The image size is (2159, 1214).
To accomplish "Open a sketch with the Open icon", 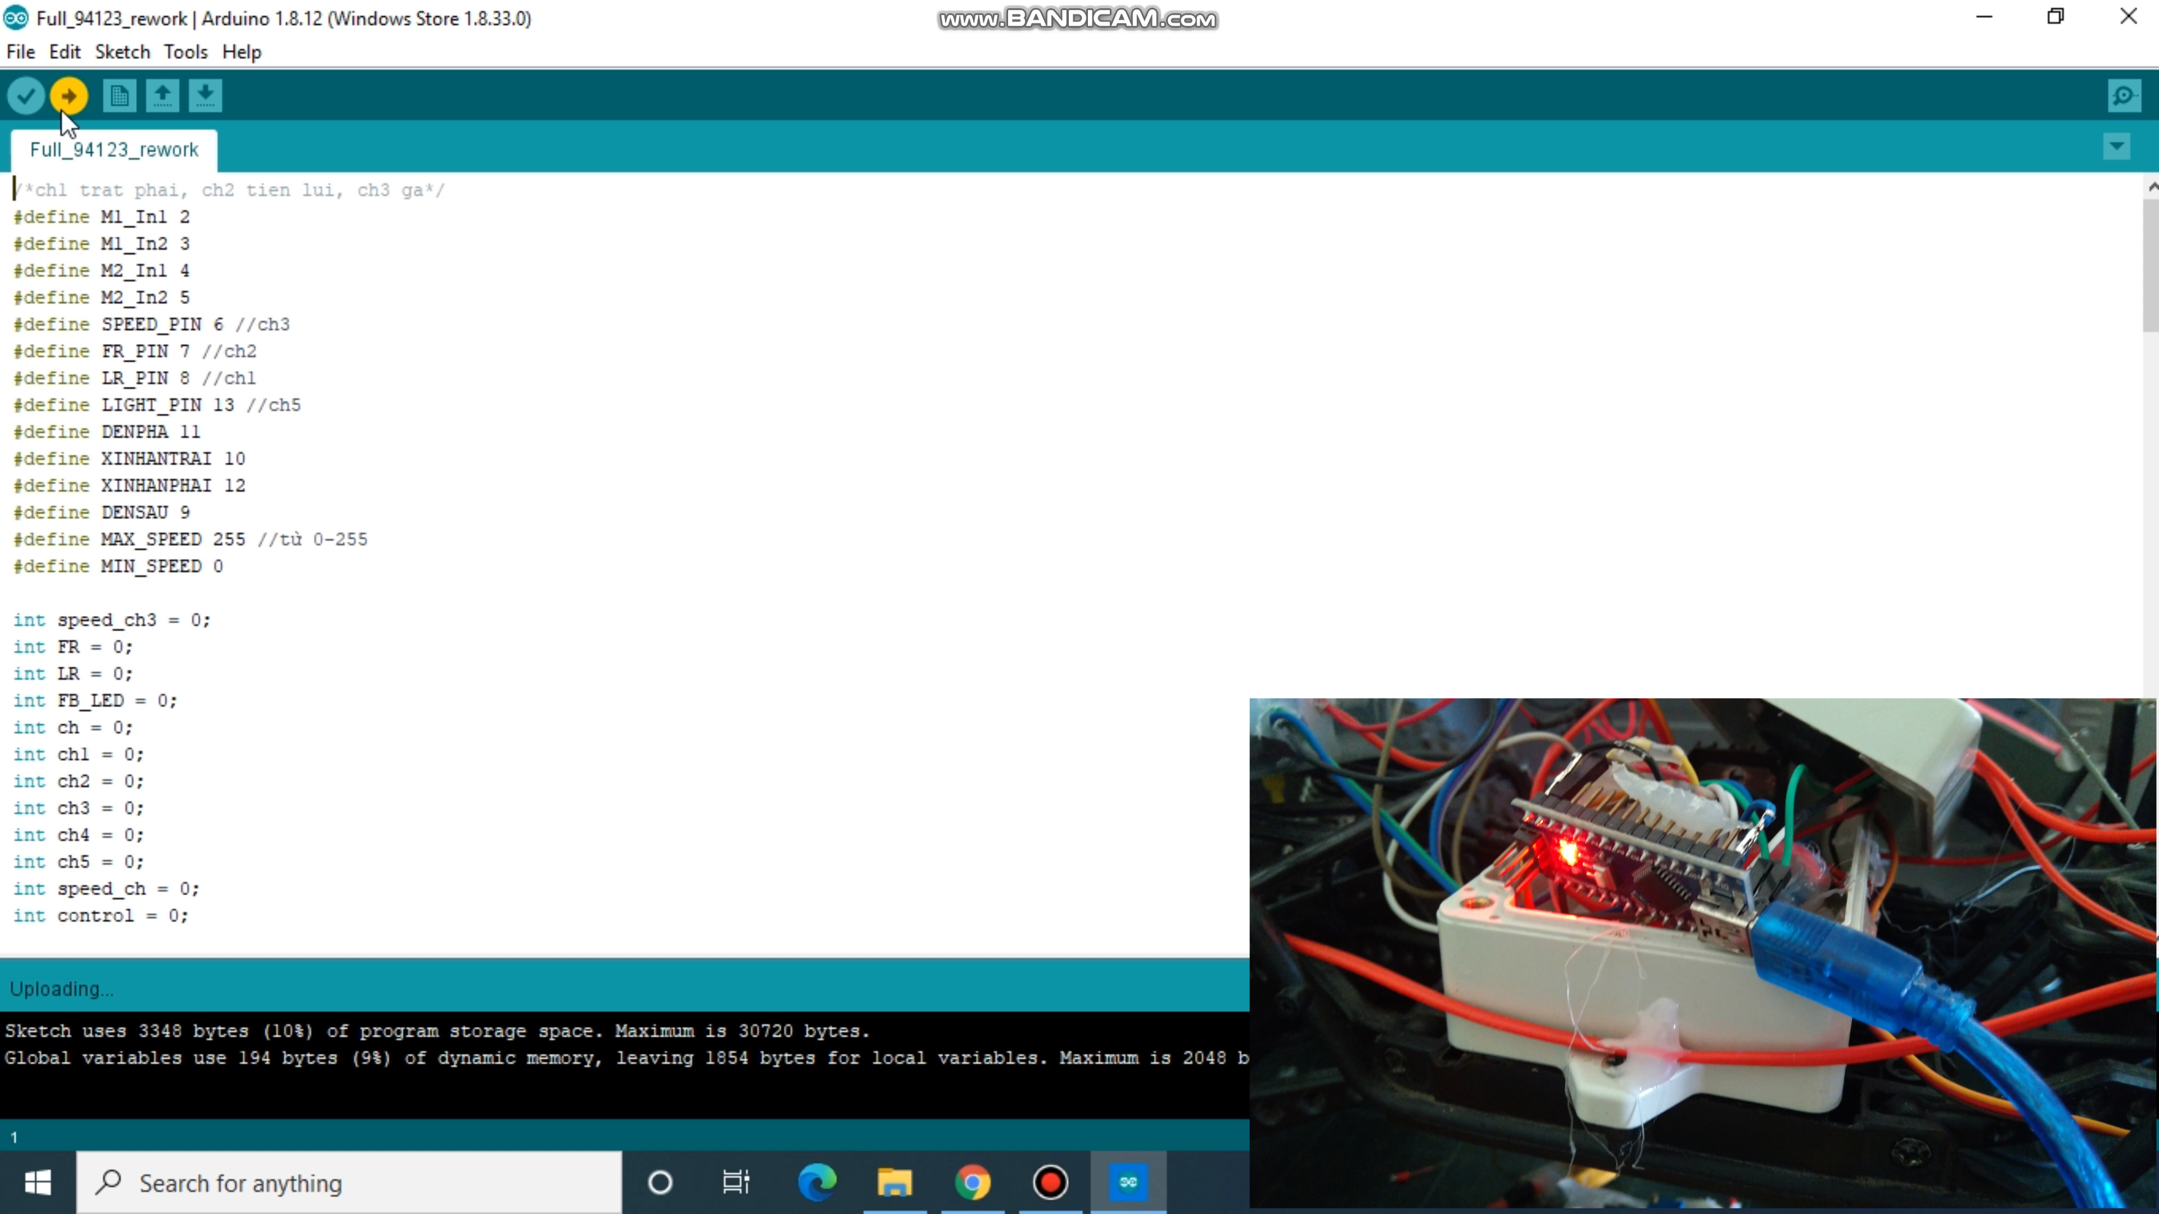I will pyautogui.click(x=162, y=96).
